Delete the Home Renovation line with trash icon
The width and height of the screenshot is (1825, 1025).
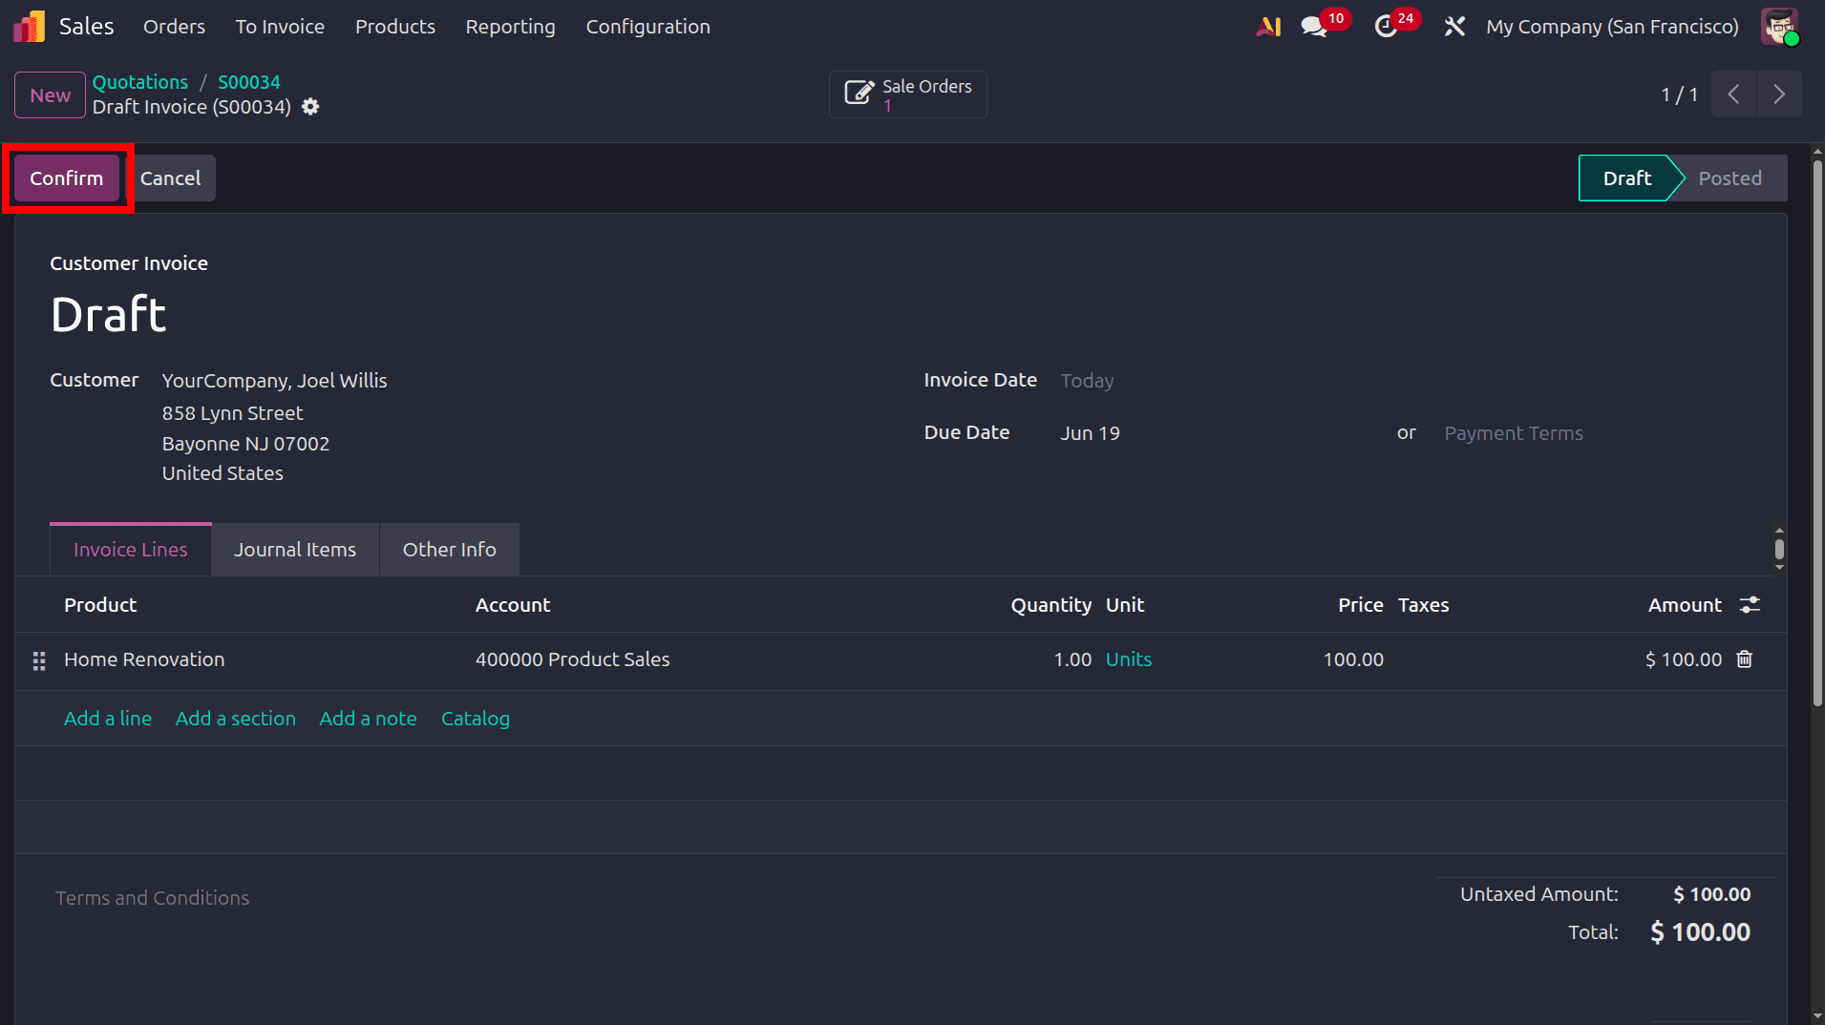tap(1745, 659)
